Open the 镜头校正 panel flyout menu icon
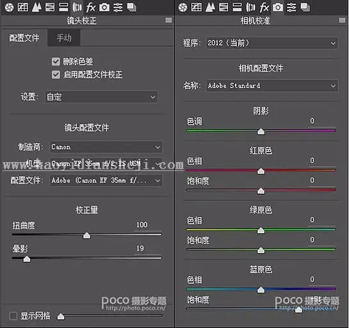The image size is (349, 328). pos(168,20)
